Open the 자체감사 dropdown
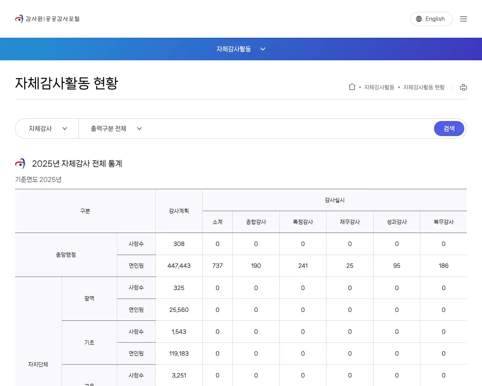482x386 pixels. tap(47, 129)
